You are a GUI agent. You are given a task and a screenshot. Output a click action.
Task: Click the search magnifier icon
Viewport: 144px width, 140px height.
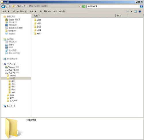(x=141, y=6)
